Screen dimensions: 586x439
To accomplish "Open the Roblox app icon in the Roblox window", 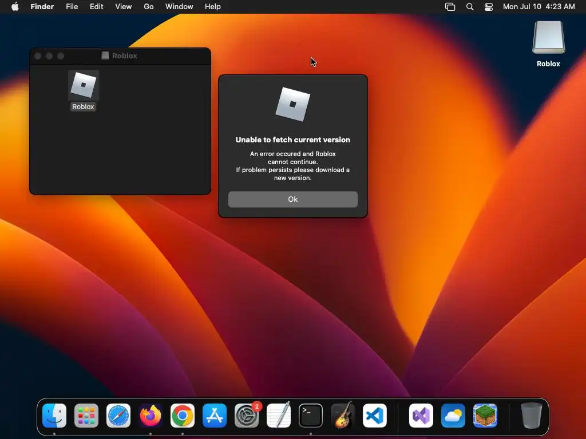I will [x=84, y=85].
